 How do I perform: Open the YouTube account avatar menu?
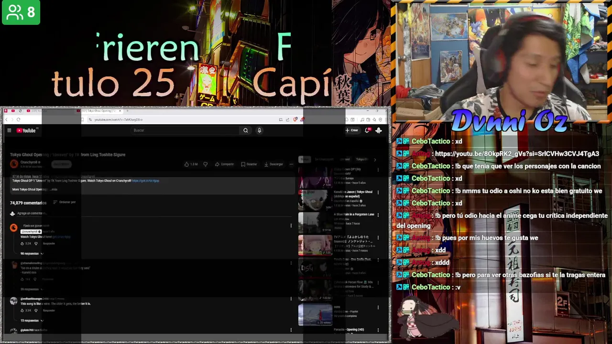coord(379,130)
